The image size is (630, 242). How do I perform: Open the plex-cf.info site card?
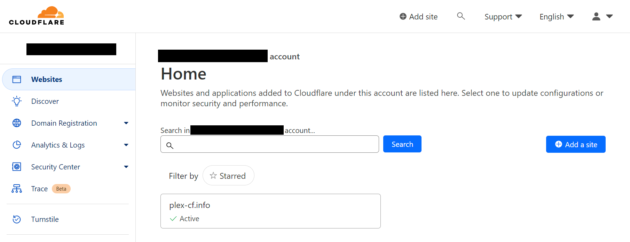tap(270, 211)
